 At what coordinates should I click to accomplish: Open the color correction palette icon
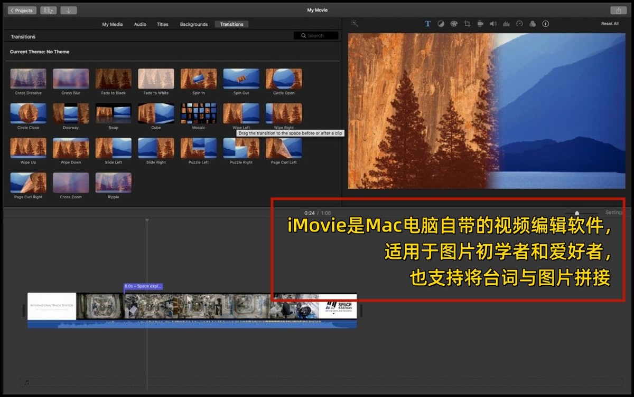[454, 24]
